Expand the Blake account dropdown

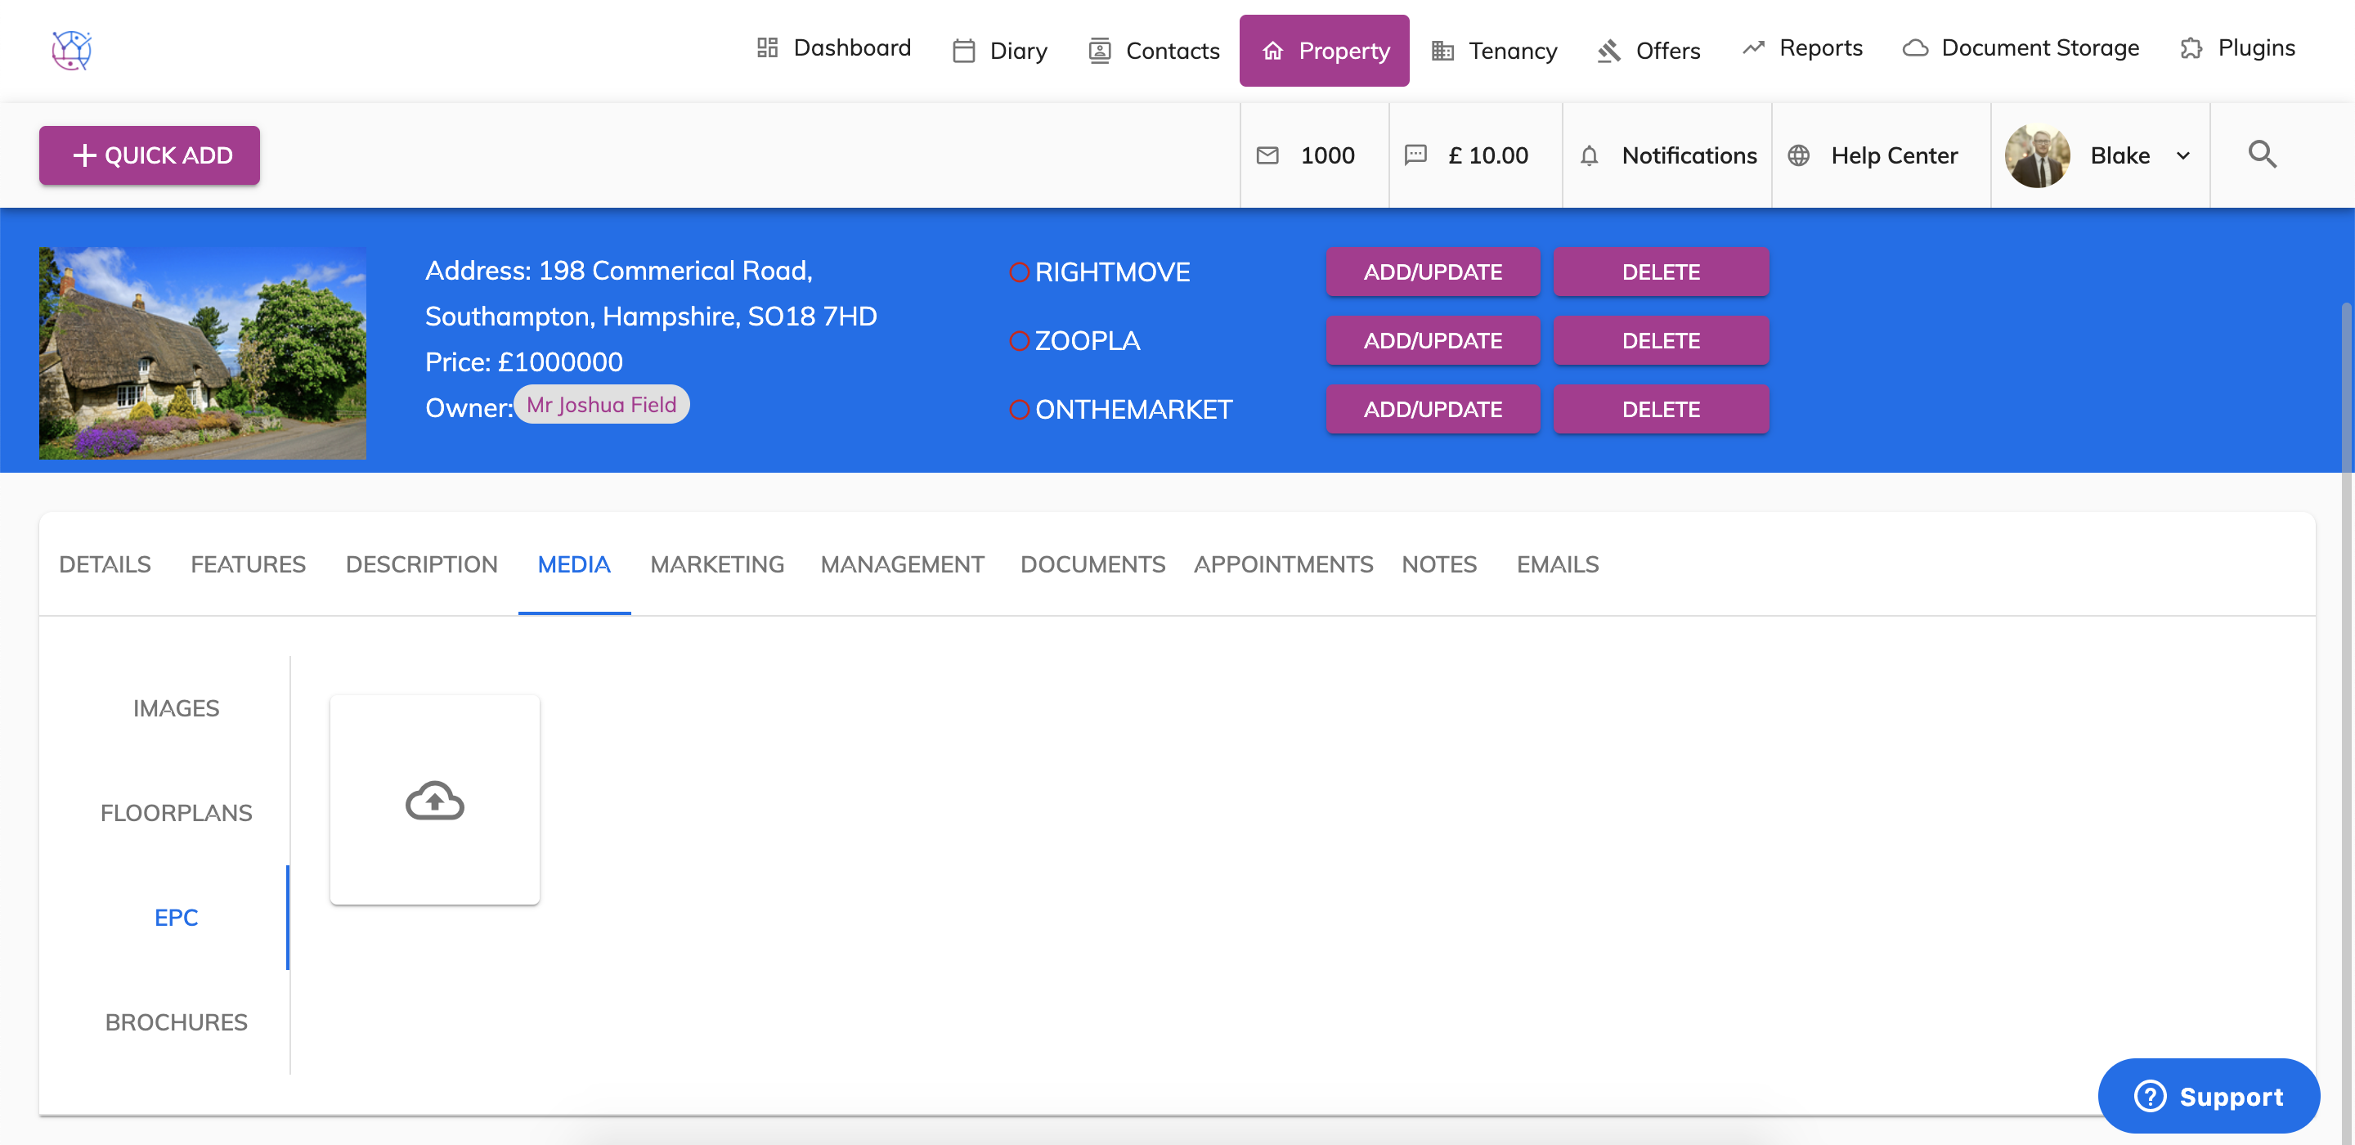(2183, 155)
